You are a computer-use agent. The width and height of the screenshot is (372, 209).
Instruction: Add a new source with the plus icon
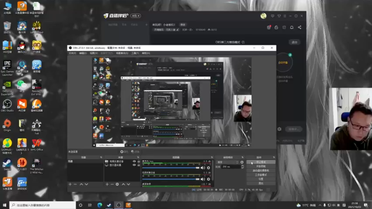pyautogui.click(x=107, y=184)
